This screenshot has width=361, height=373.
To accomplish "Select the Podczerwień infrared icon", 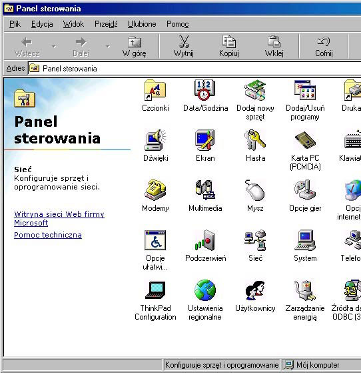I will point(204,240).
